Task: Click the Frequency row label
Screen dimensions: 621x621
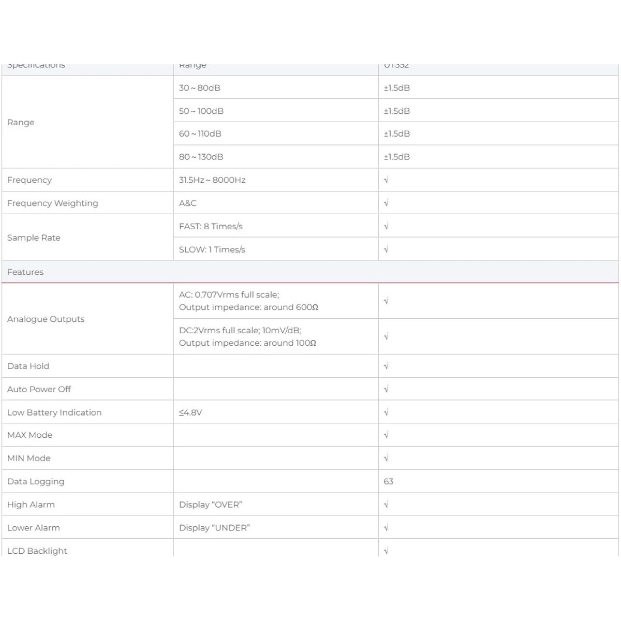Action: 29,180
